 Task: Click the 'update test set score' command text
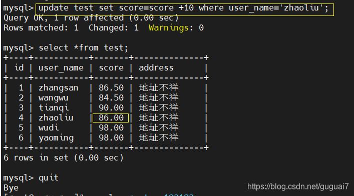[183, 8]
